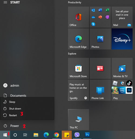135x139 pixels.
Task: Open the Disney+ tile
Action: point(122,39)
